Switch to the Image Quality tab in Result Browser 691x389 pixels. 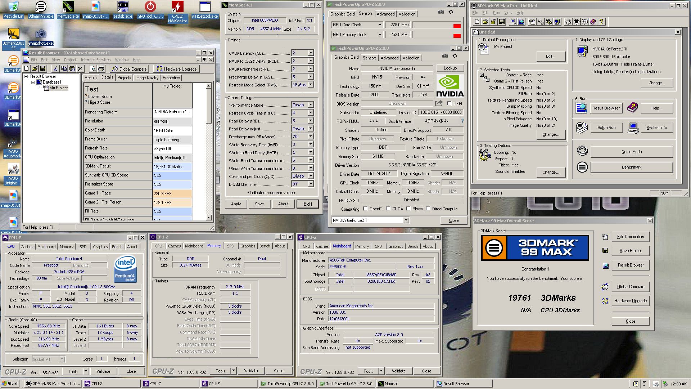[146, 78]
